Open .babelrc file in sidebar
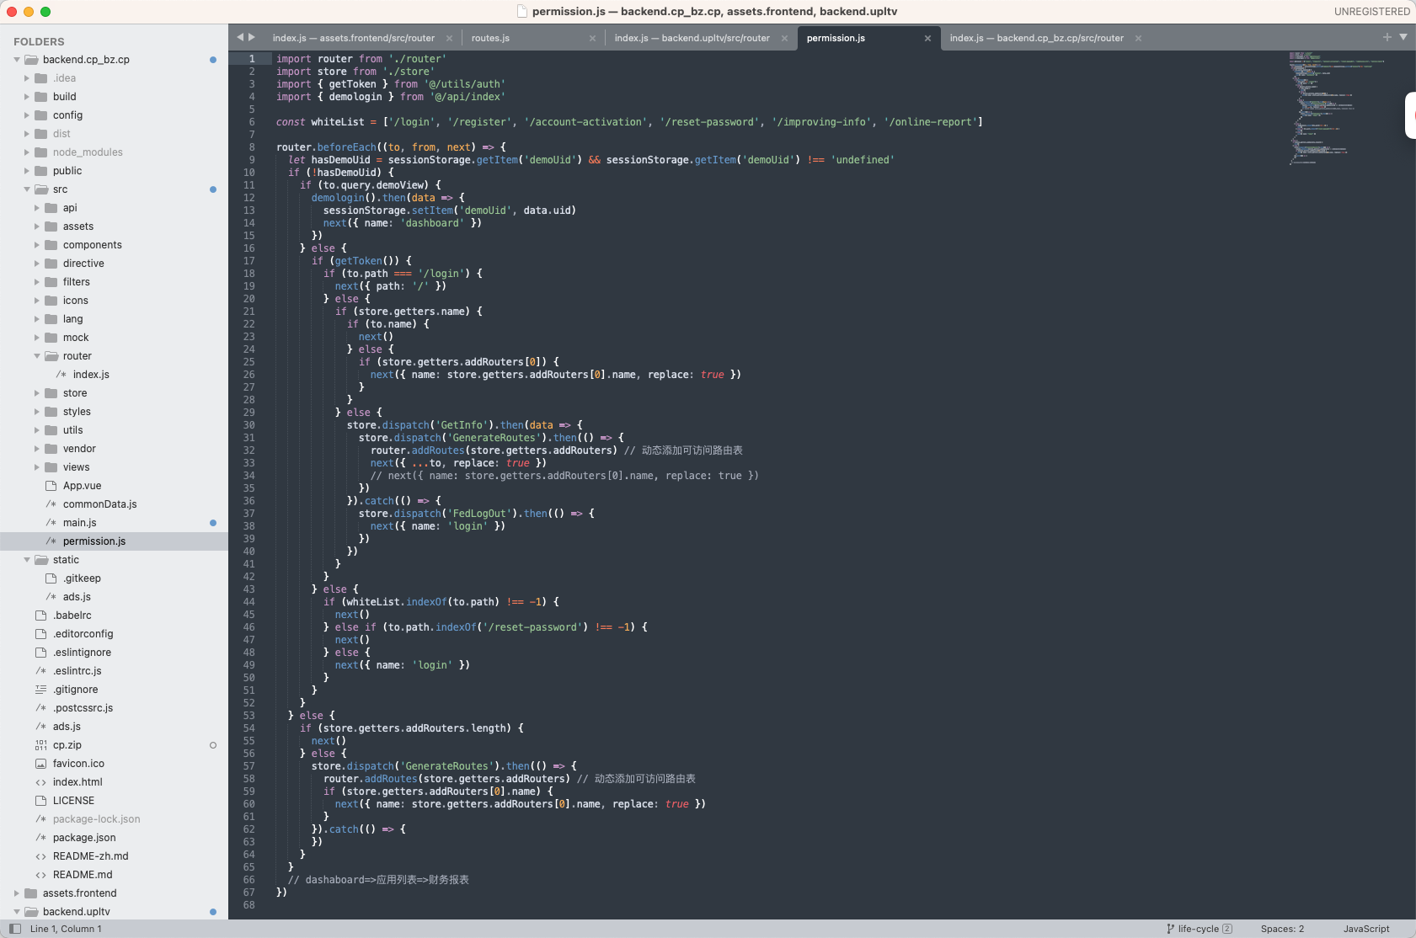The width and height of the screenshot is (1416, 938). [x=72, y=616]
